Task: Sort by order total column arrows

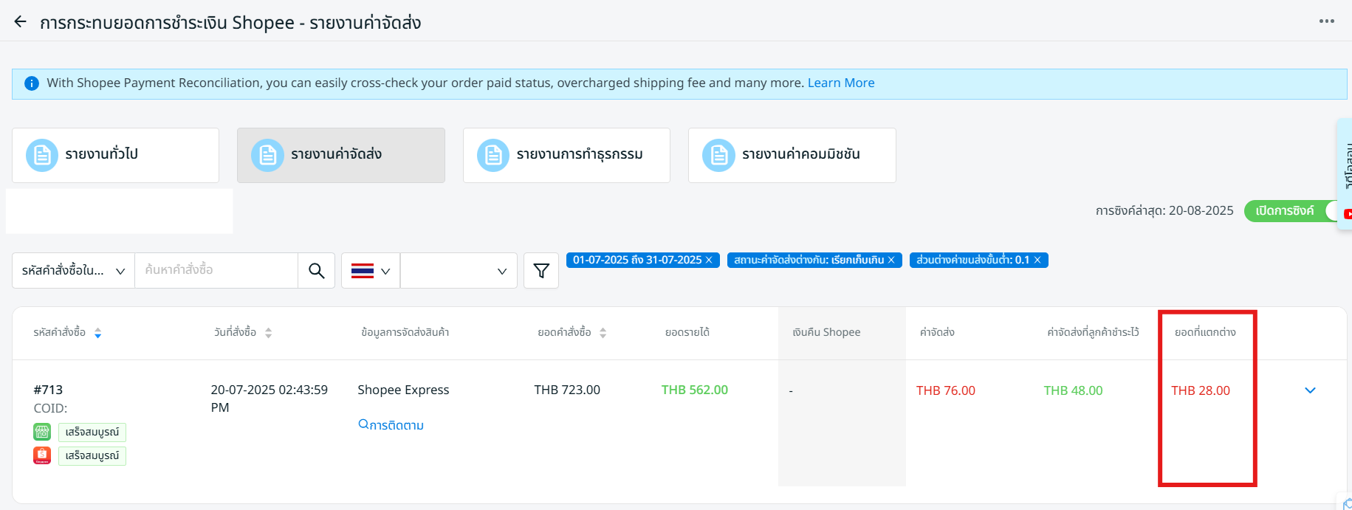Action: click(x=603, y=333)
